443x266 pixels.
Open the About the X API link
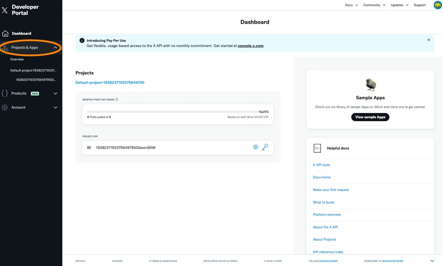point(325,227)
